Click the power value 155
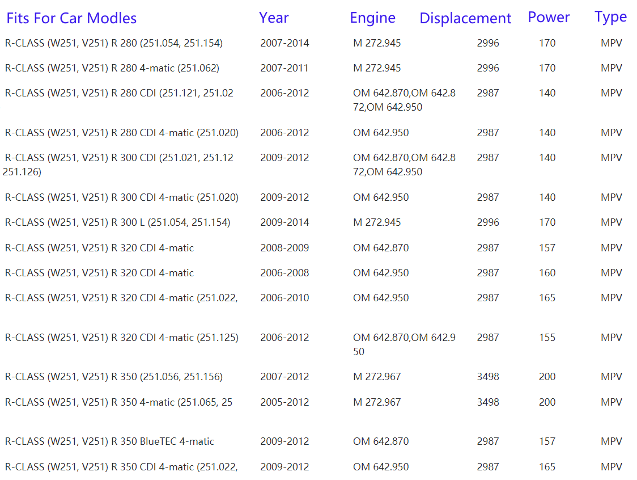 [547, 338]
